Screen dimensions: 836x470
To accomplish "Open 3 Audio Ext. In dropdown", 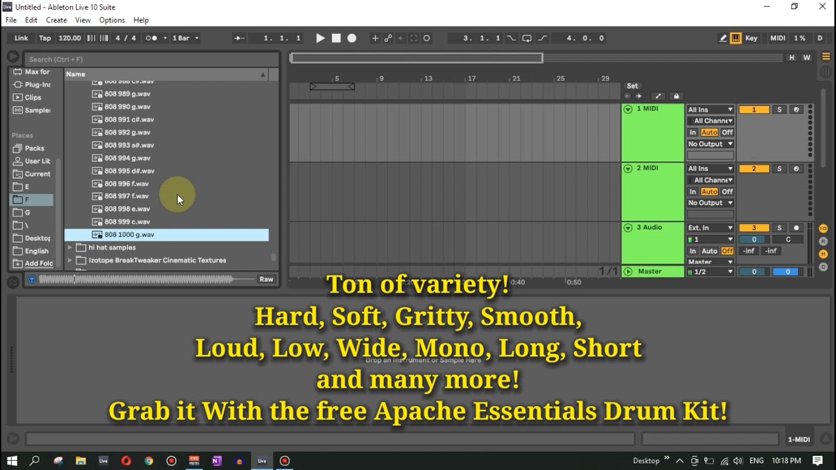I will [x=711, y=228].
